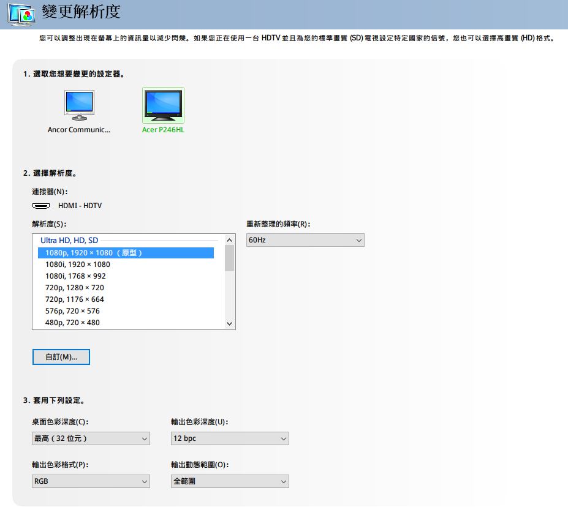This screenshot has height=507, width=568.
Task: Choose 1080p, 1920 × 1080 (原型) resolution
Action: click(126, 253)
